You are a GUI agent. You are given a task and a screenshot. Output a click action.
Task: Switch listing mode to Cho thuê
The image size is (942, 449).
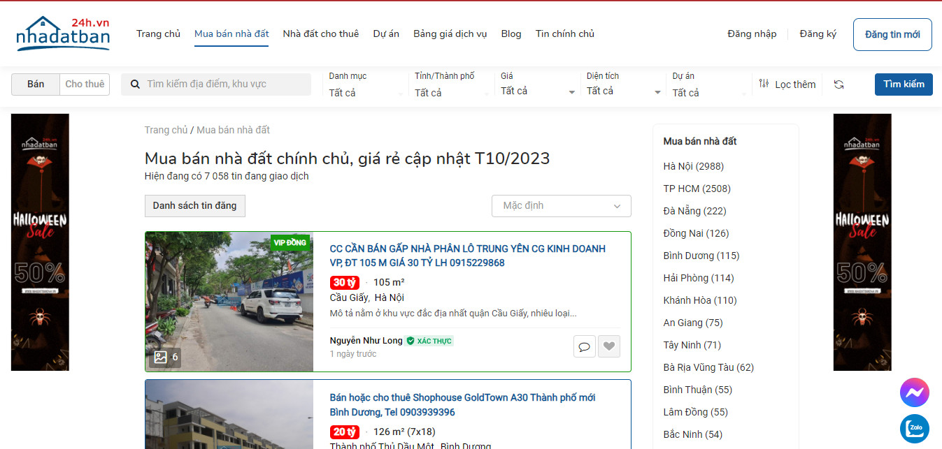[84, 84]
